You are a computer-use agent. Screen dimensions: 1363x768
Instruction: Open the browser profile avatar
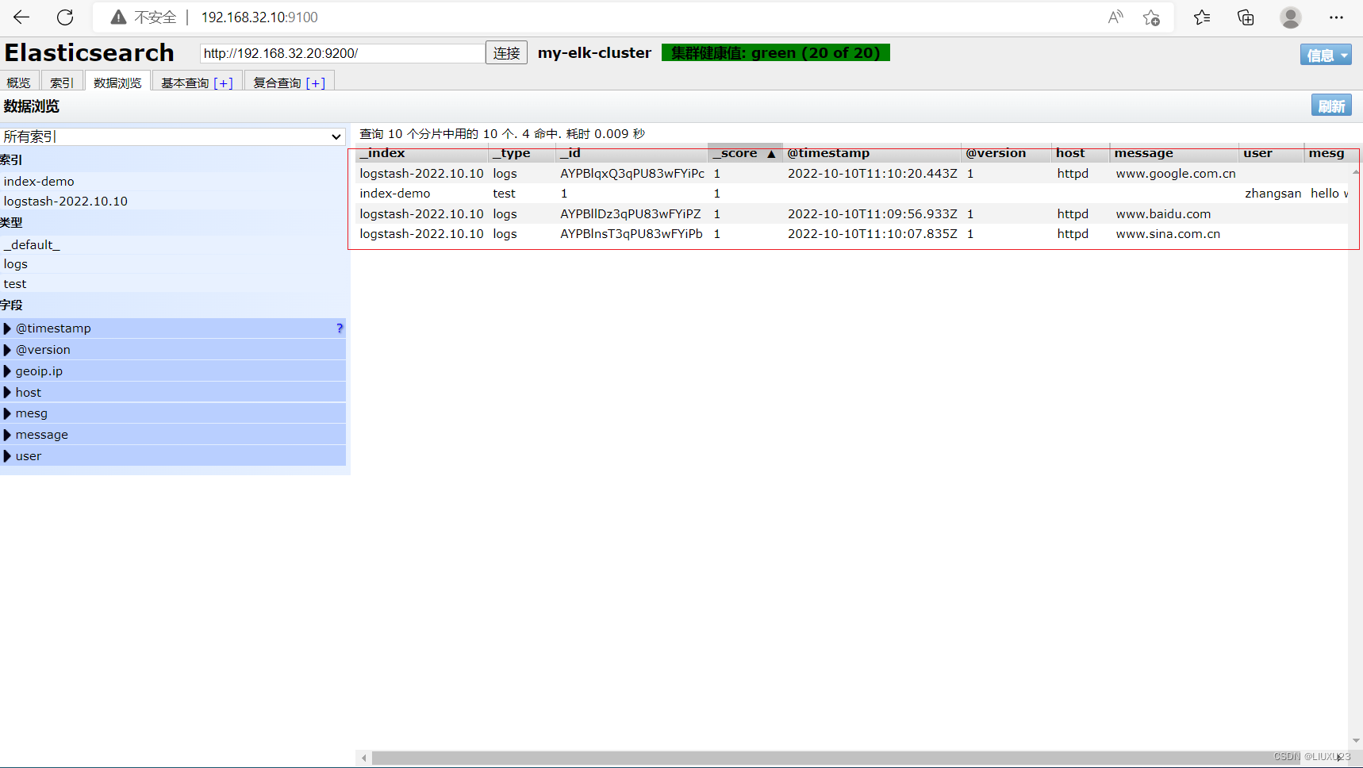1291,17
